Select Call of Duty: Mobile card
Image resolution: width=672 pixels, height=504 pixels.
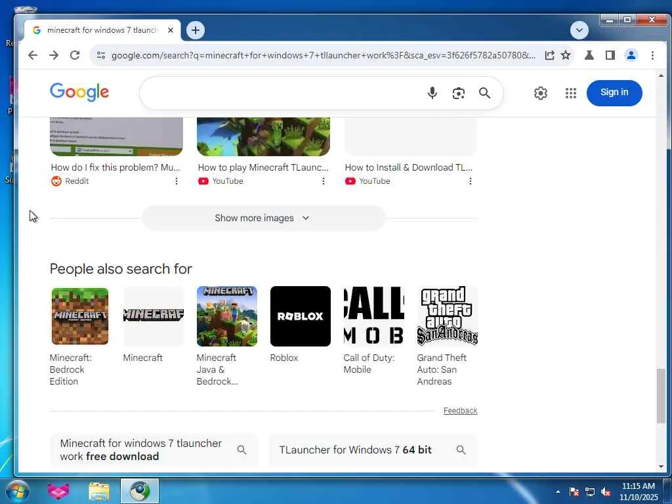[x=373, y=331]
